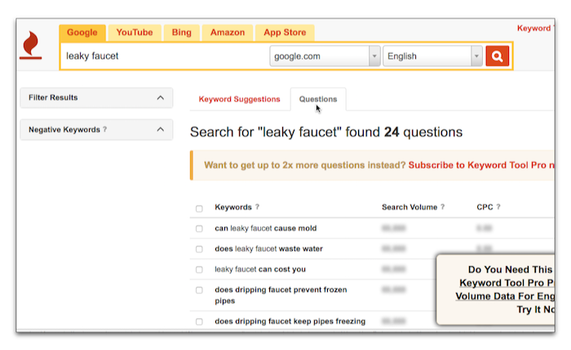The width and height of the screenshot is (571, 350).
Task: Click the Search Volume column header
Action: pyautogui.click(x=409, y=208)
